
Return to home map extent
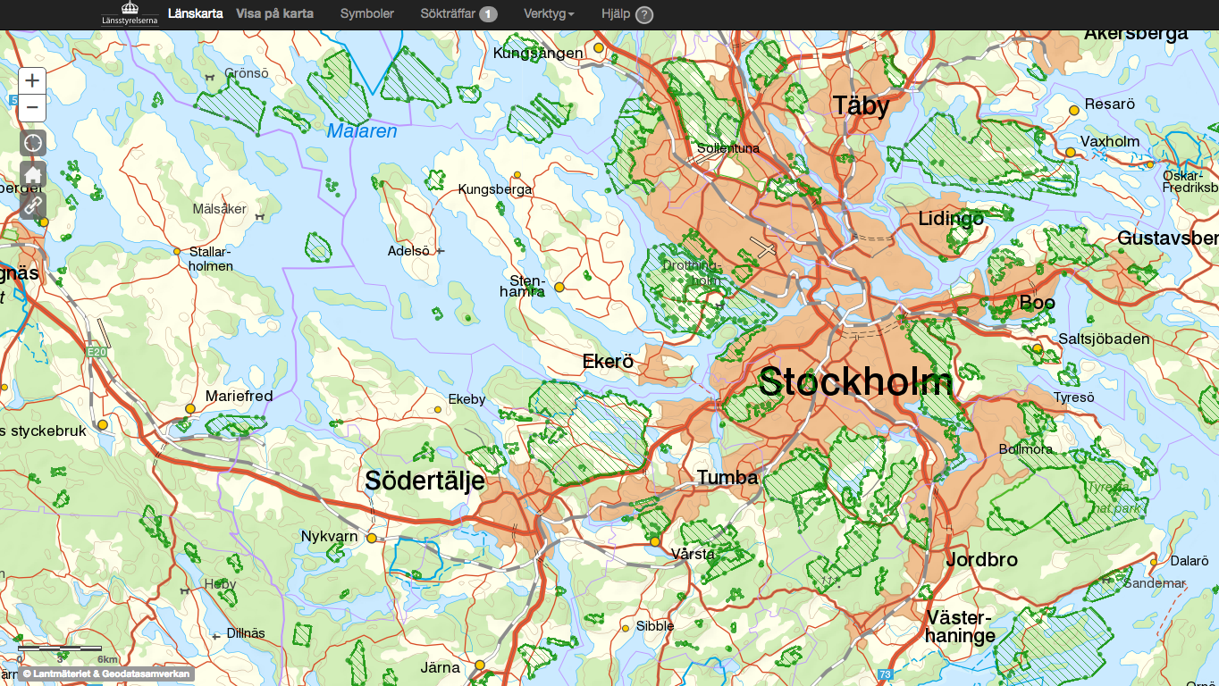(33, 175)
